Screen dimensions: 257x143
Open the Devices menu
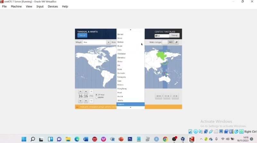click(x=53, y=6)
